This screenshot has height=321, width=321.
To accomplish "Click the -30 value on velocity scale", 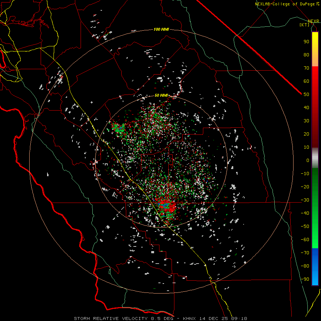I will (305, 200).
